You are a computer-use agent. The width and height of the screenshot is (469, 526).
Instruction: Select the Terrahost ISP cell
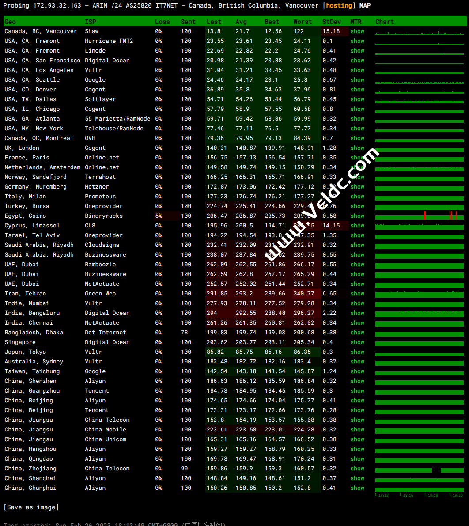tap(100, 177)
